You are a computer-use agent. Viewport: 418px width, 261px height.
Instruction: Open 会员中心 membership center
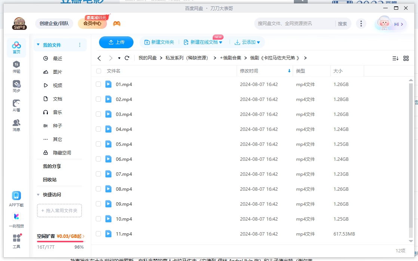[x=92, y=23]
